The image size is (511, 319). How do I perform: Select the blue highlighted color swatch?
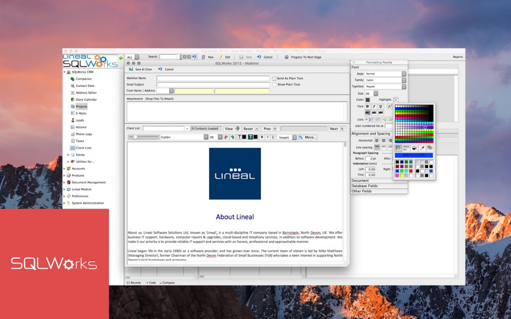pos(425,127)
